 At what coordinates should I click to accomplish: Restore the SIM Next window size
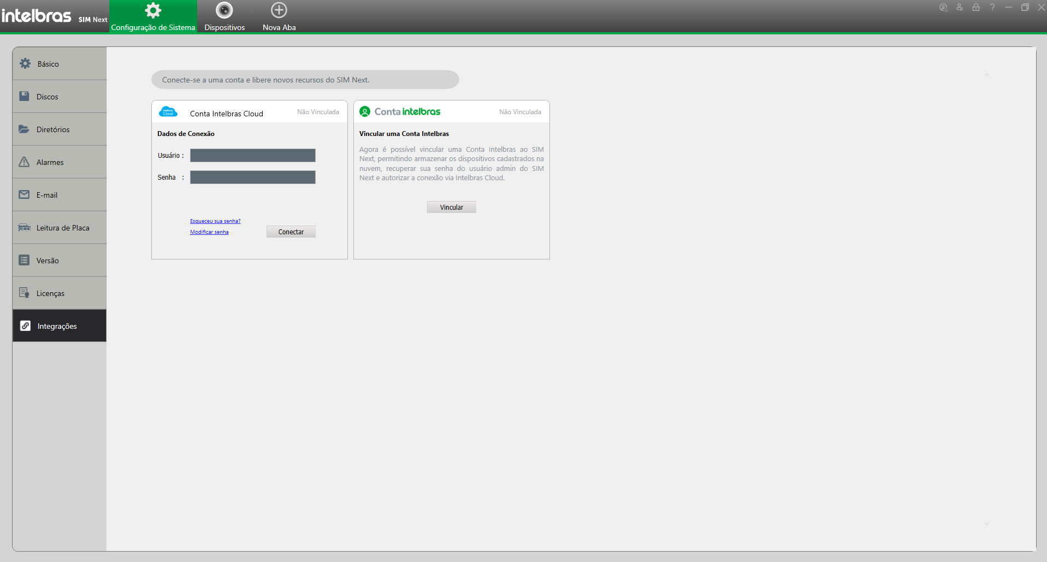click(1025, 7)
